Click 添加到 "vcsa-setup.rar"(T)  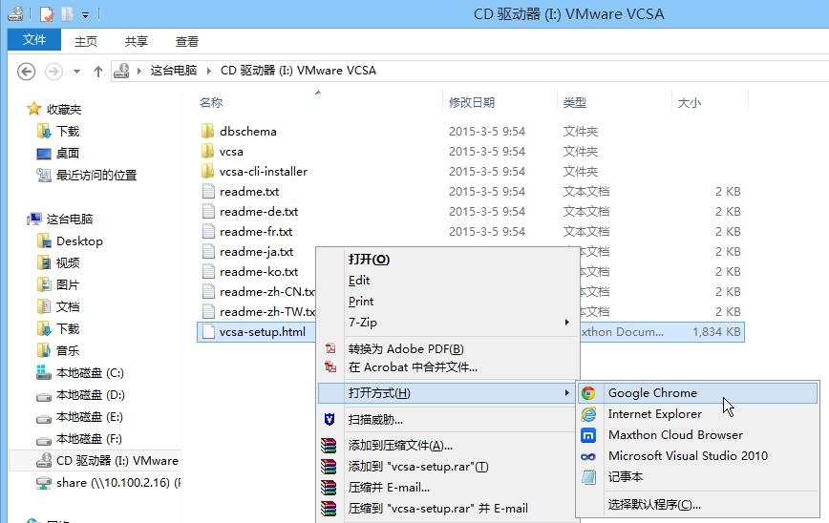(447, 467)
